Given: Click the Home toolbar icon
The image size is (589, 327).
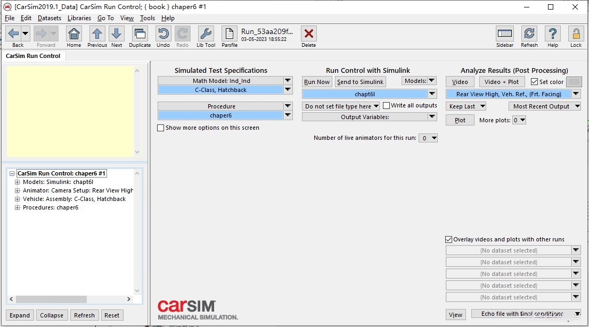Looking at the screenshot, I should [74, 33].
